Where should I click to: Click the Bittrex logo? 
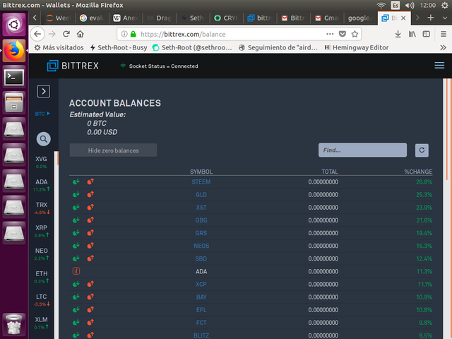(x=73, y=66)
